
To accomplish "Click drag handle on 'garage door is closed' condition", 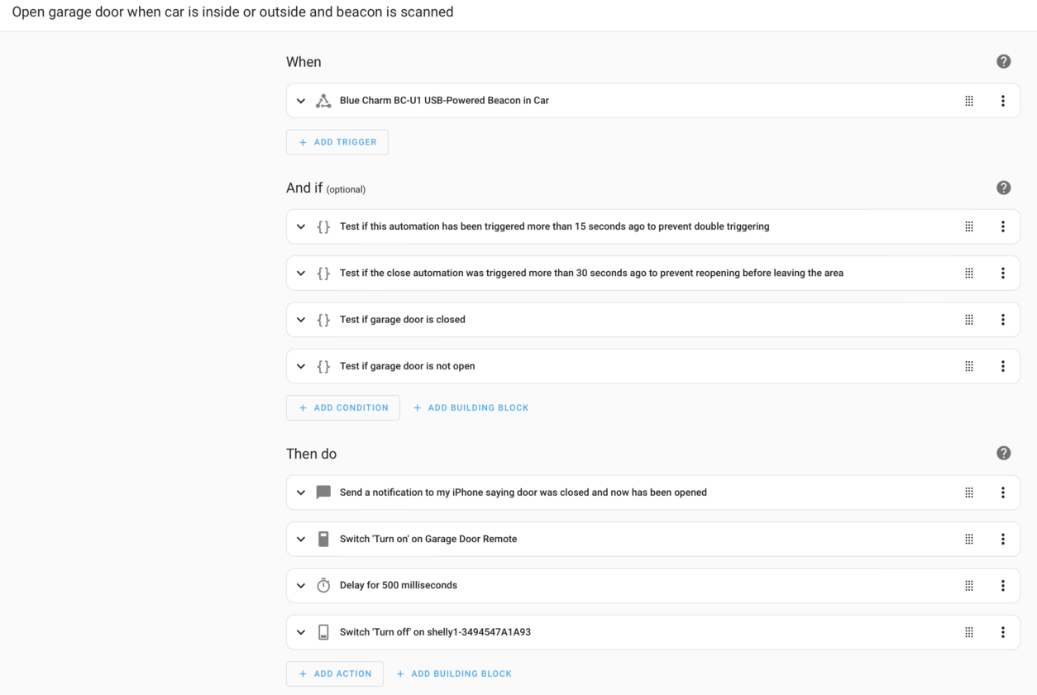I will point(969,320).
